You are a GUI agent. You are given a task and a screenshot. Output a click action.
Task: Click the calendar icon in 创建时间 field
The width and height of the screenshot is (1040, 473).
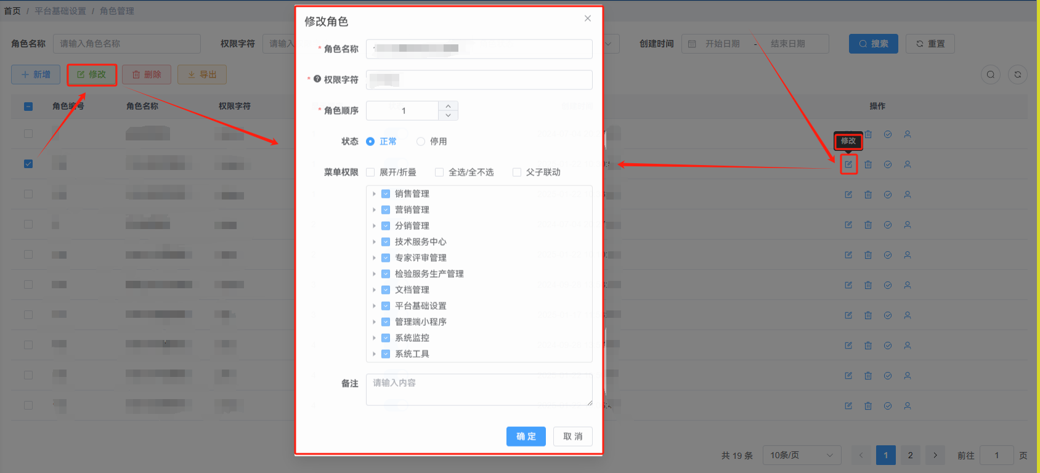(692, 44)
